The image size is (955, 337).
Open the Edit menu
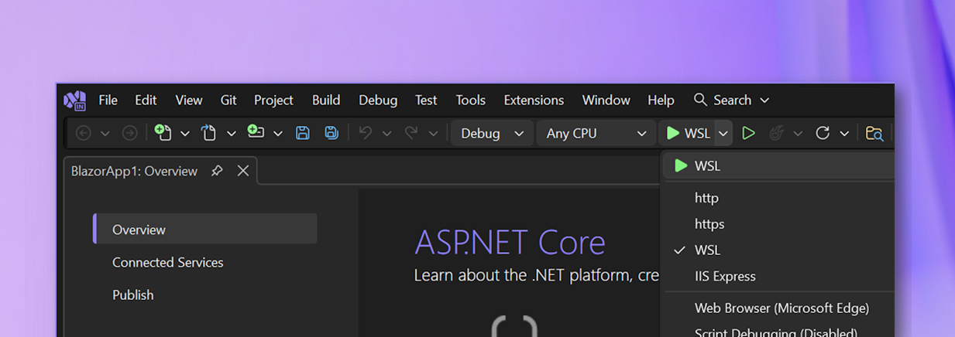pyautogui.click(x=146, y=100)
